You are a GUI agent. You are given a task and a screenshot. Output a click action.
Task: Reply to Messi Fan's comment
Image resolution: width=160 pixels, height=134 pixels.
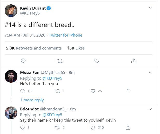click(x=22, y=91)
